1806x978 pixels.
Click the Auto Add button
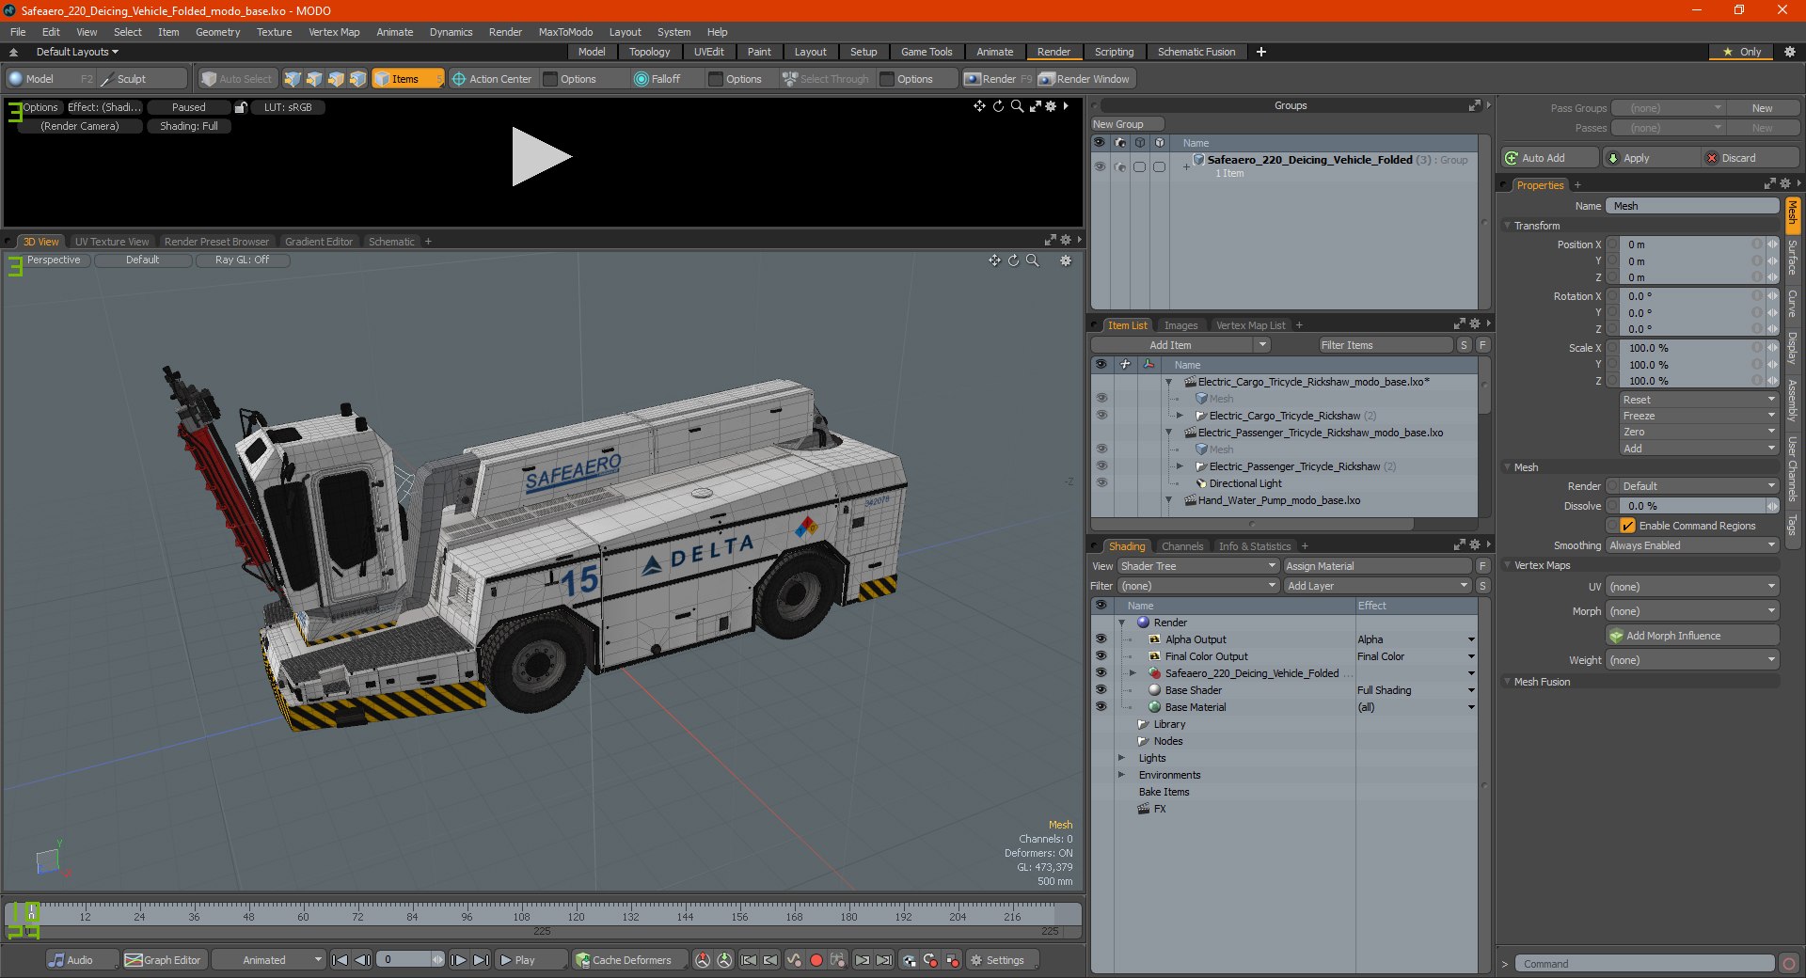pos(1550,158)
